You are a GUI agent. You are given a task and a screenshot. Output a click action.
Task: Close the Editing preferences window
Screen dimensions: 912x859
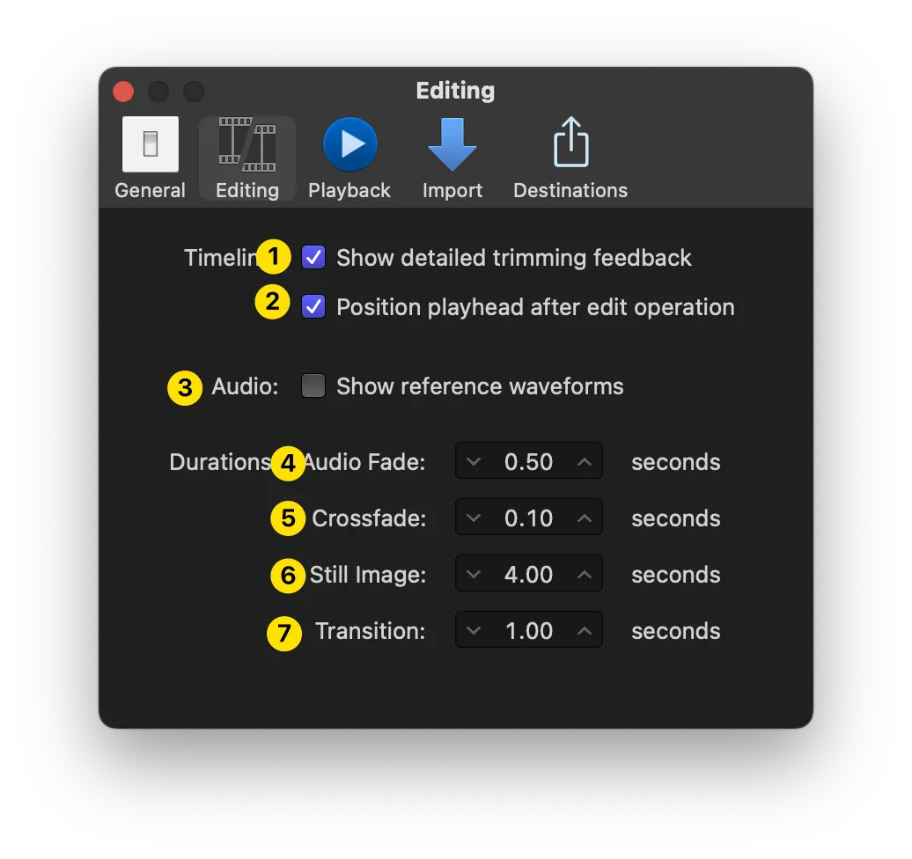coord(123,92)
